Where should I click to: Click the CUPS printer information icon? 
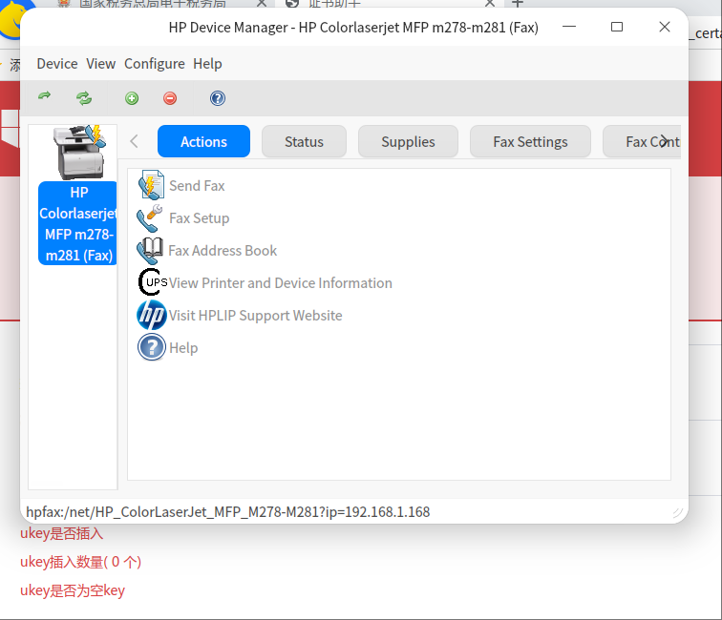153,282
